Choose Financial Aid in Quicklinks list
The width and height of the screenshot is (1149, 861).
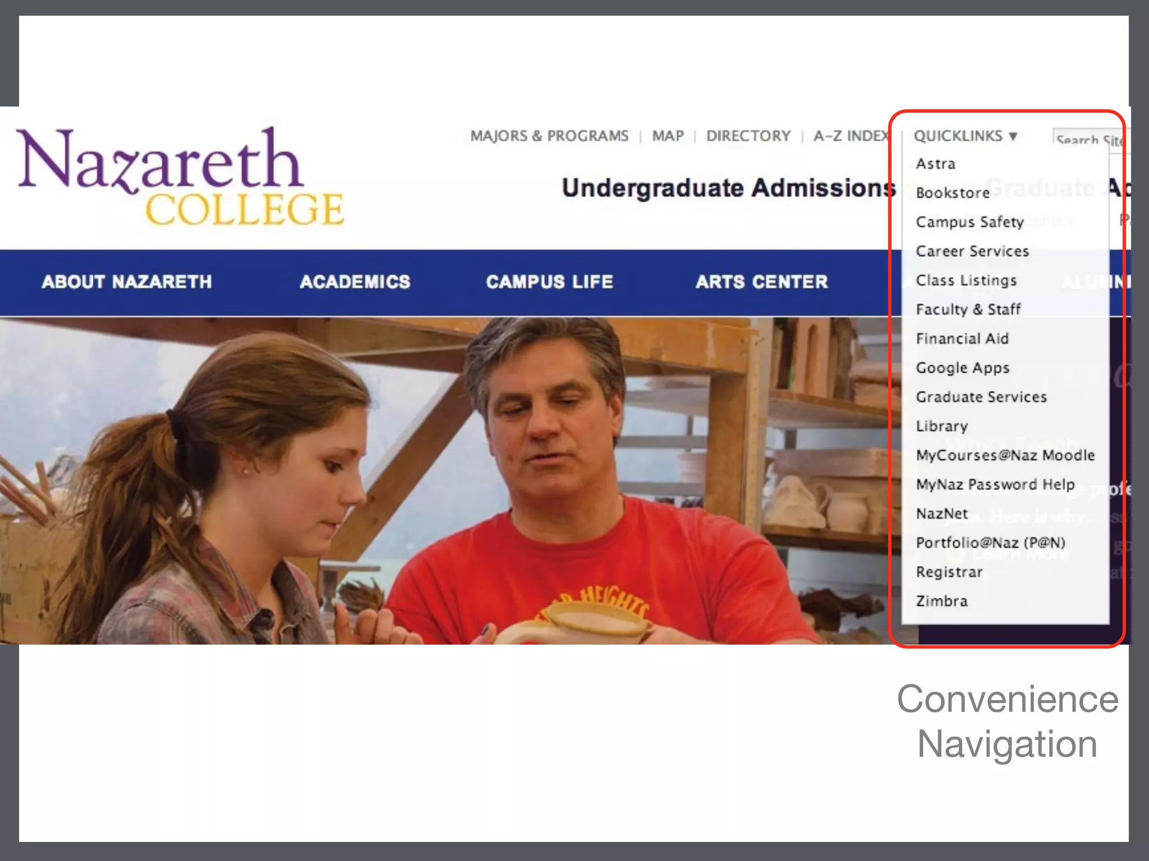tap(962, 339)
